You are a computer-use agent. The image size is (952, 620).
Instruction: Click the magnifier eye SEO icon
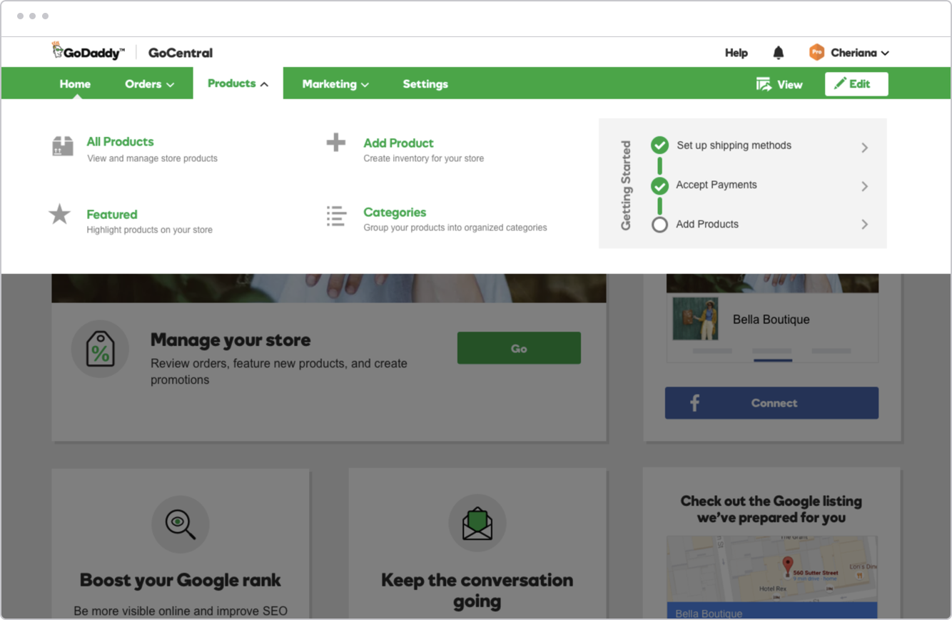[x=181, y=524]
